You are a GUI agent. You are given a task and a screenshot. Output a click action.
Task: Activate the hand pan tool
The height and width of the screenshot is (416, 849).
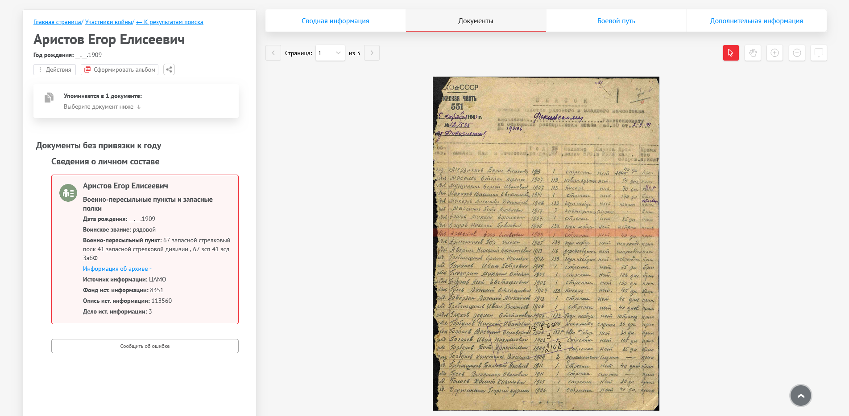pos(753,53)
